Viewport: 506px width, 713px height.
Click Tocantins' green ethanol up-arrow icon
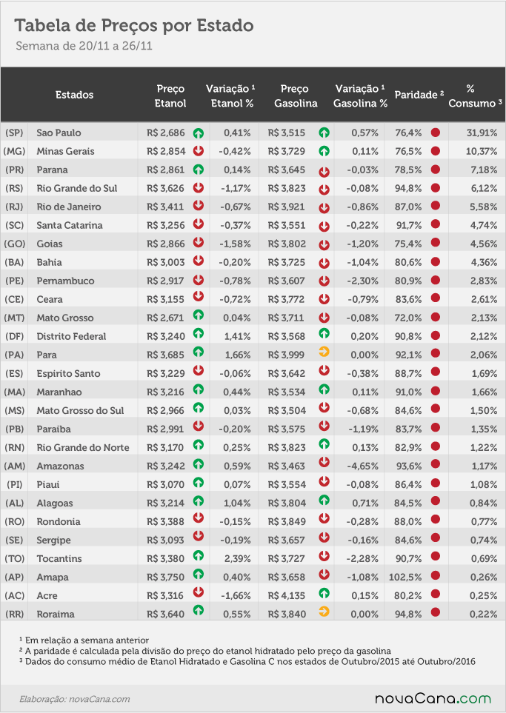pos(198,555)
